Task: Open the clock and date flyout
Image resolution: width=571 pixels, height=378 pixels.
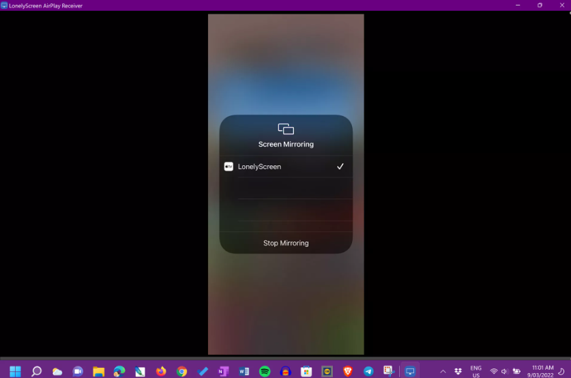Action: [x=540, y=371]
